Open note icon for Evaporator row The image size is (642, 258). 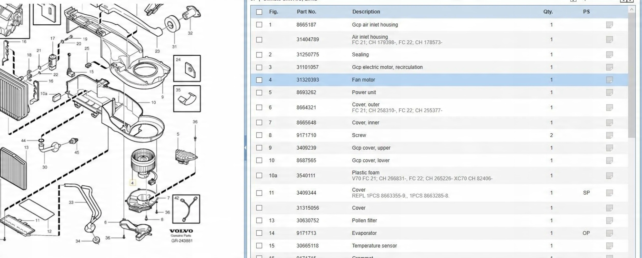(609, 233)
